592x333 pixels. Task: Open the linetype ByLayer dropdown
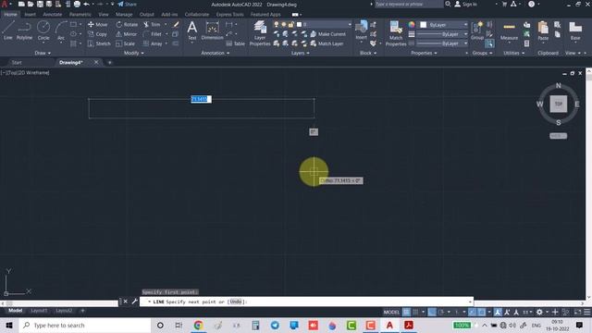pyautogui.click(x=442, y=43)
